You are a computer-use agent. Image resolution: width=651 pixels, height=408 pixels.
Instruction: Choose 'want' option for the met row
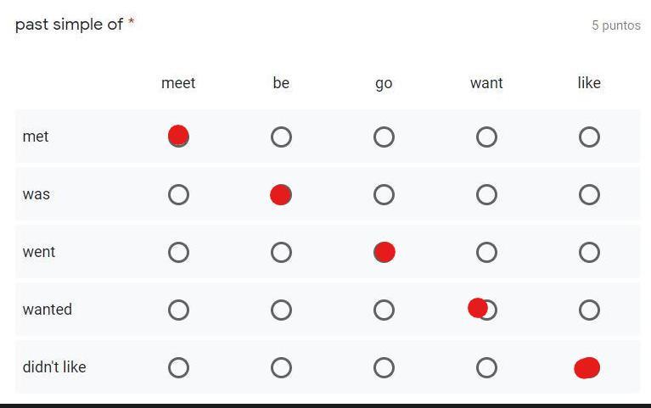pyautogui.click(x=486, y=137)
